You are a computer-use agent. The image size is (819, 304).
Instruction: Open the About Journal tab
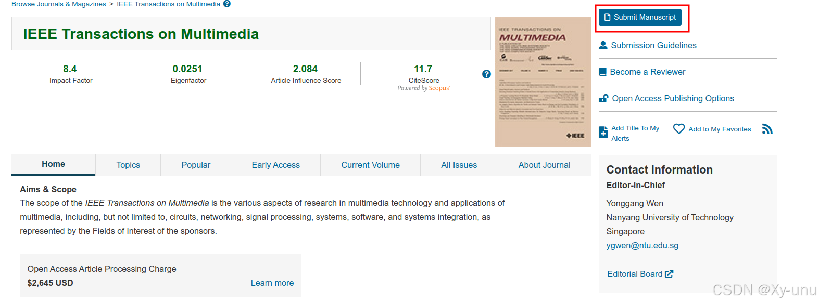tap(544, 165)
